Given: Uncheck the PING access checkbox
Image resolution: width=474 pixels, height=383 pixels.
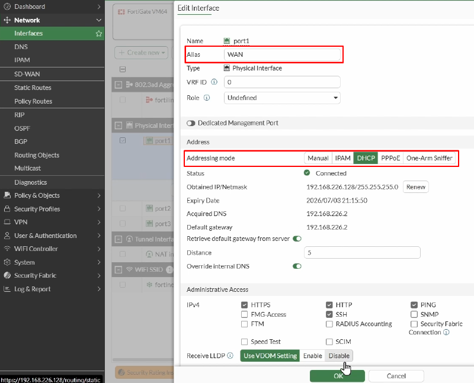Looking at the screenshot, I should pos(414,305).
